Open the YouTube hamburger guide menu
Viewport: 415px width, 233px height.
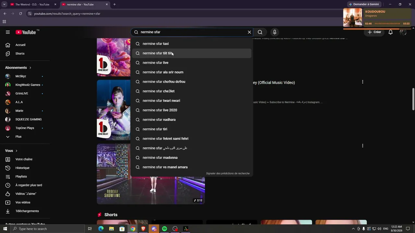click(x=8, y=32)
